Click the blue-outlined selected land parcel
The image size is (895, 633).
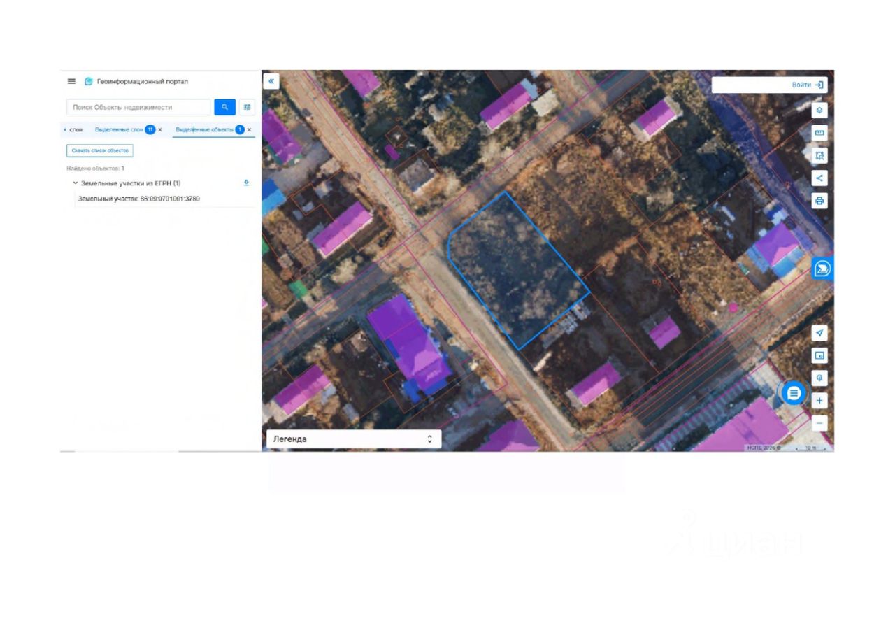[x=517, y=269]
